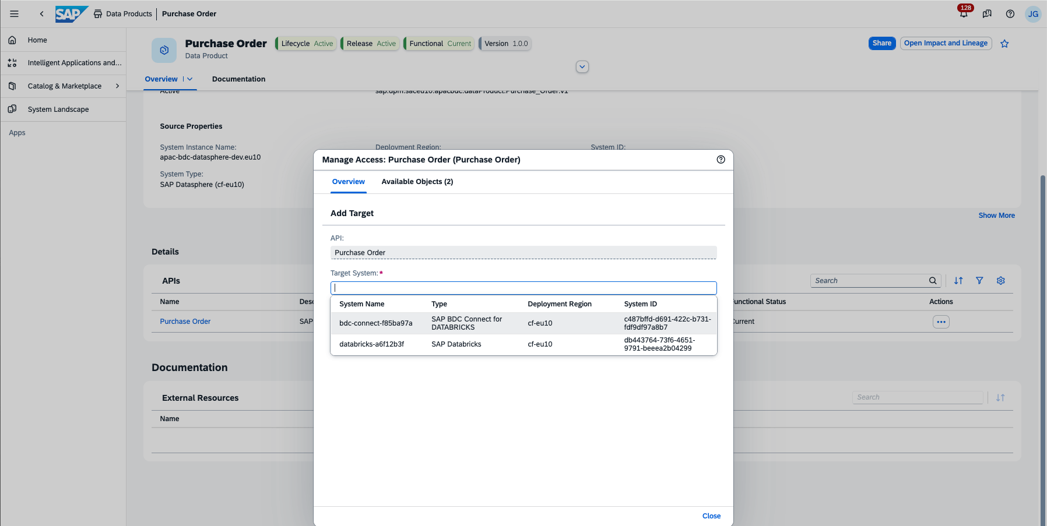Mark Purchase Order as favorite star

pos(1004,44)
